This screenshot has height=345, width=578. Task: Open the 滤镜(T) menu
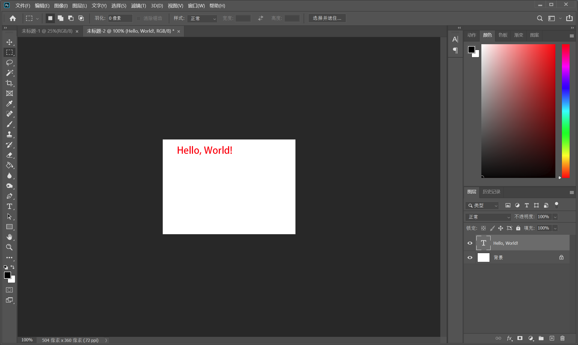(x=138, y=6)
